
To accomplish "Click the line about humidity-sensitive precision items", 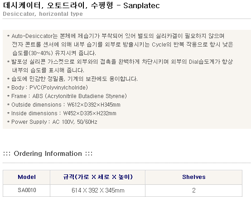I will pyautogui.click(x=72, y=79).
